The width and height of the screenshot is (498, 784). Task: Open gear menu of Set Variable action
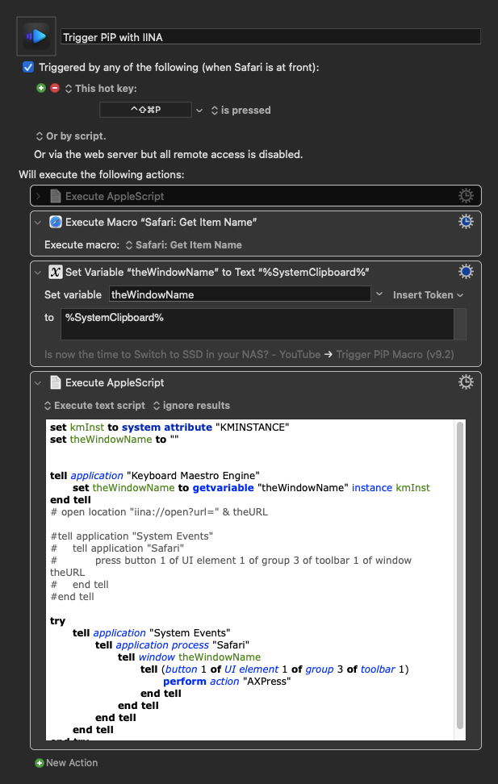point(466,272)
